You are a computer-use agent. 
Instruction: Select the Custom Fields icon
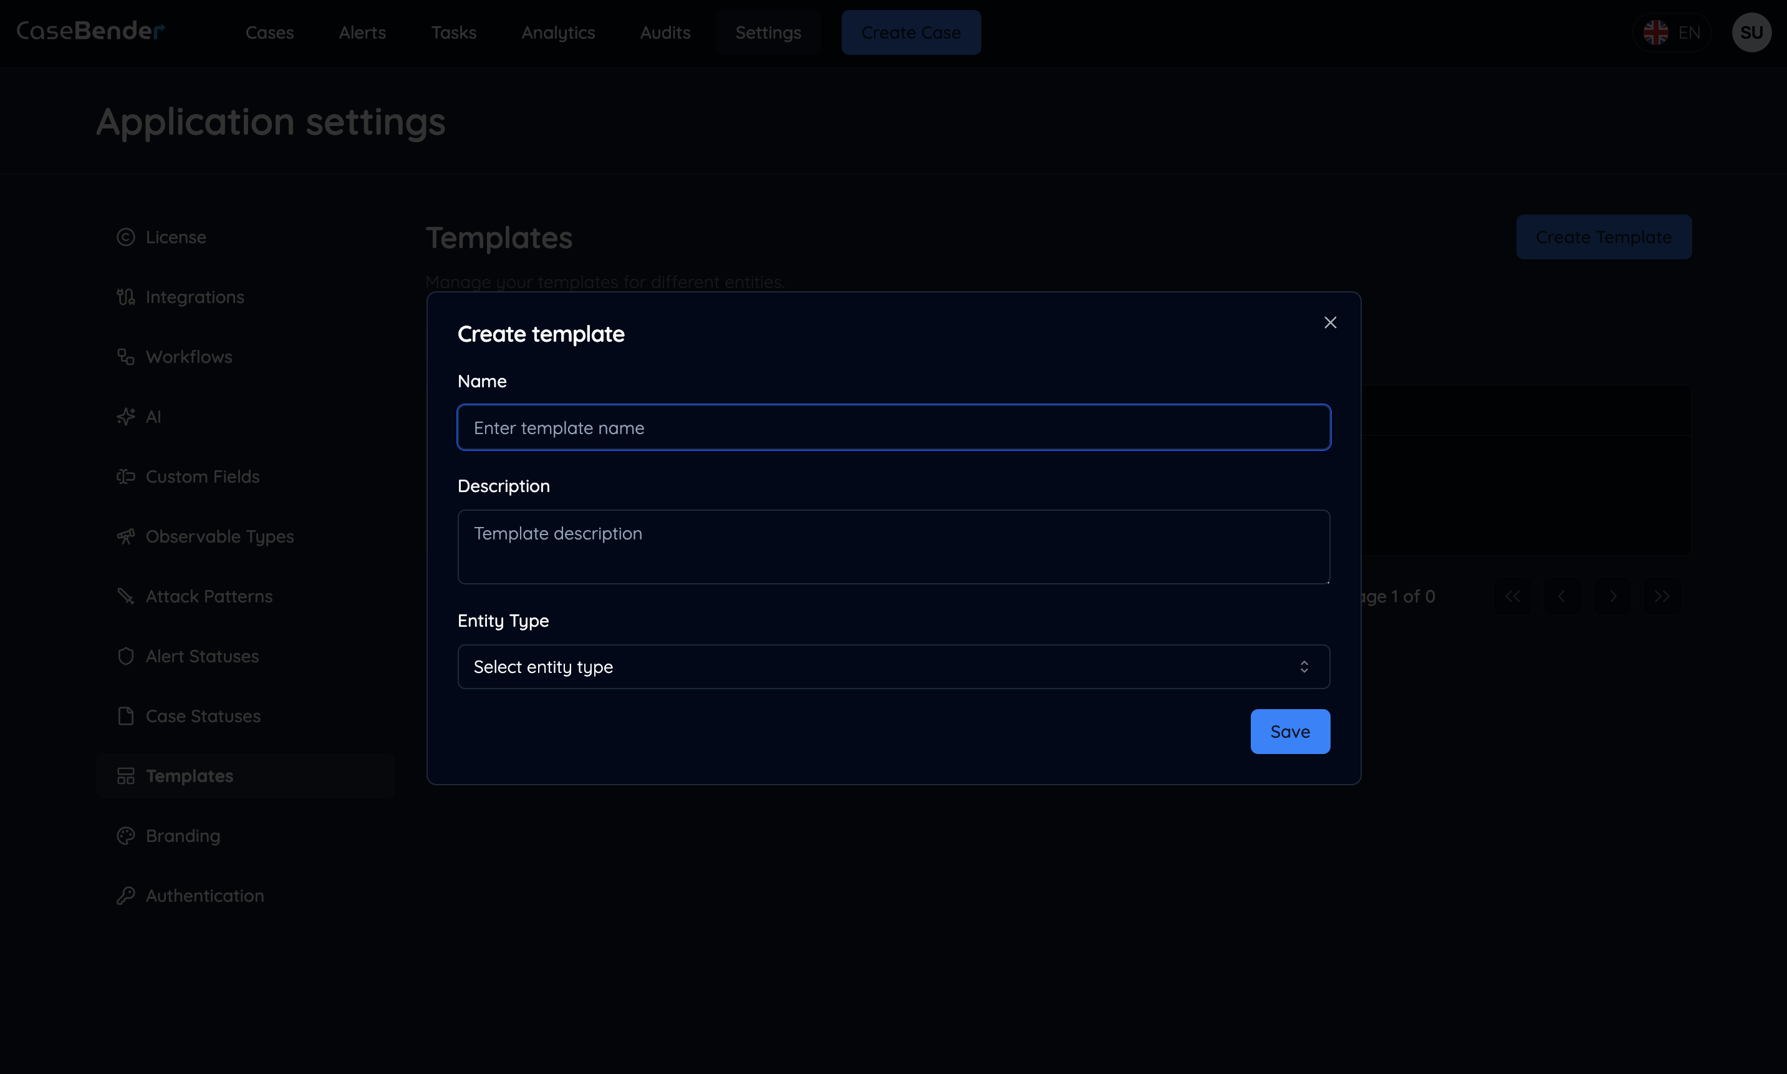[126, 477]
